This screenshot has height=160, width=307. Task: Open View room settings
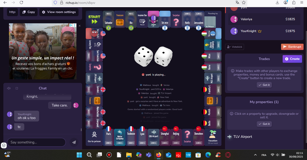coord(59,12)
